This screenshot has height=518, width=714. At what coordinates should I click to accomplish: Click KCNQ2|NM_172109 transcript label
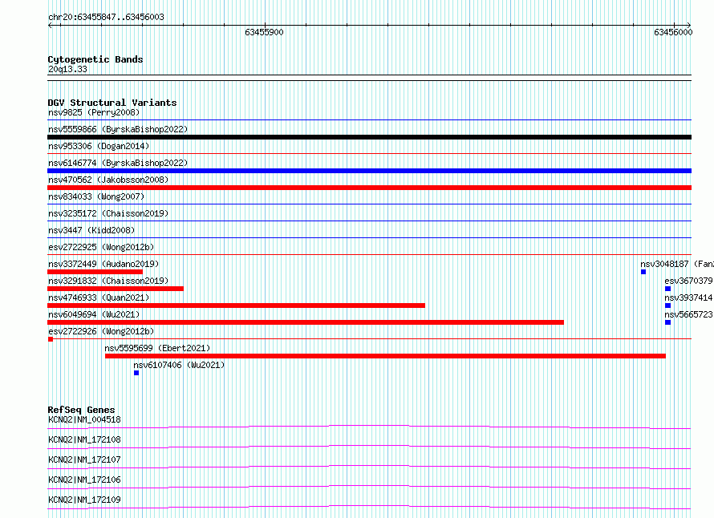84,500
